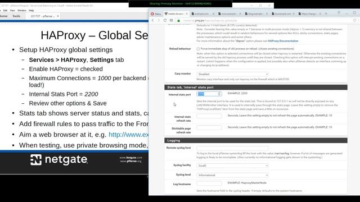The image size is (360, 202).
Task: Click the 'Internal Stats Port = 2200' bullet
Action: tap(64, 94)
